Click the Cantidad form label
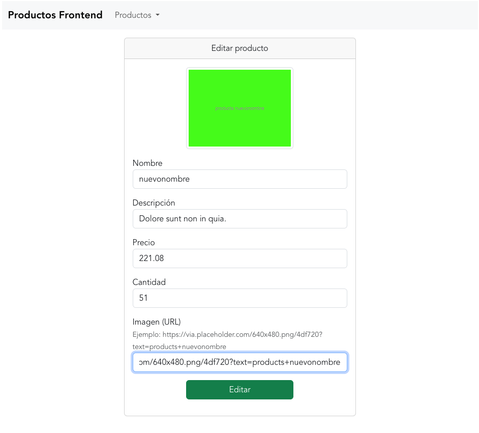479x433 pixels. click(149, 282)
